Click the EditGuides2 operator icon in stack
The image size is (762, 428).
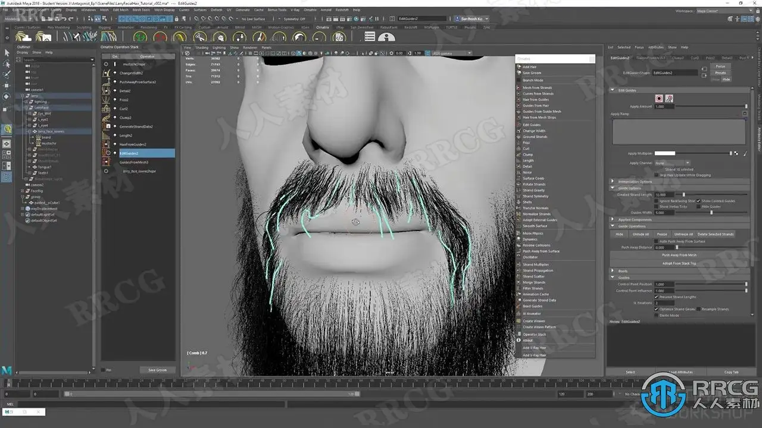click(x=106, y=153)
